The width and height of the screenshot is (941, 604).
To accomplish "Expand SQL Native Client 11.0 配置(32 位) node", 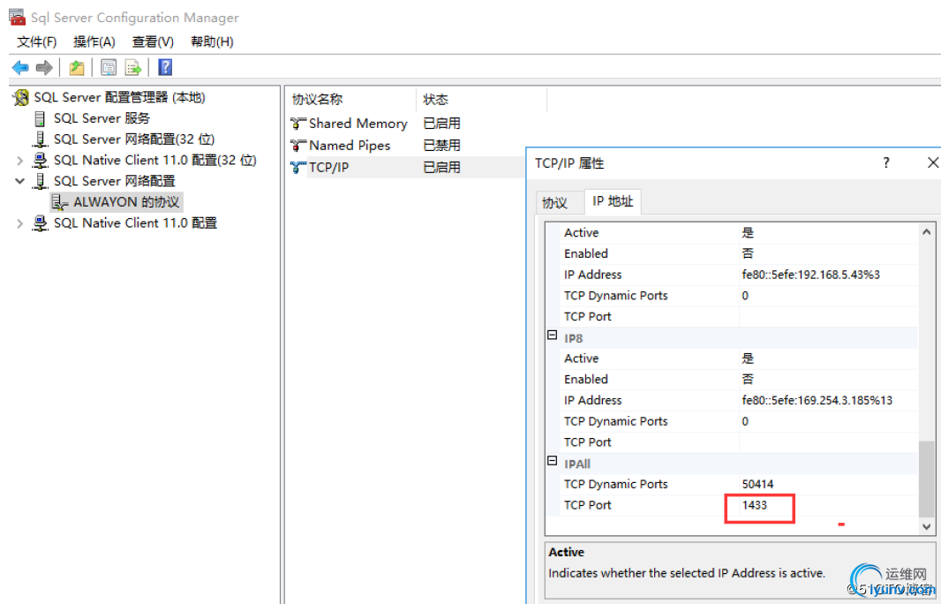I will (x=19, y=161).
